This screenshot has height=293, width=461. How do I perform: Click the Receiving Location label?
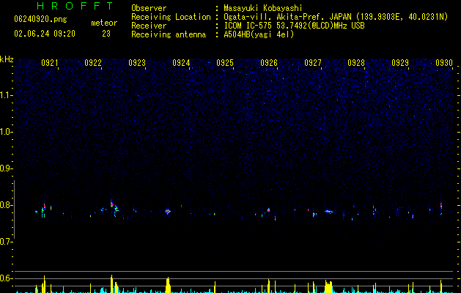pyautogui.click(x=171, y=17)
